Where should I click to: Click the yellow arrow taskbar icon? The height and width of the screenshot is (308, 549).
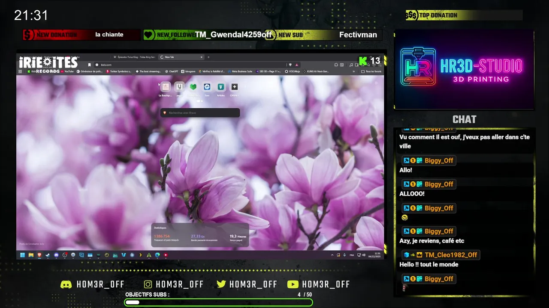(141, 255)
